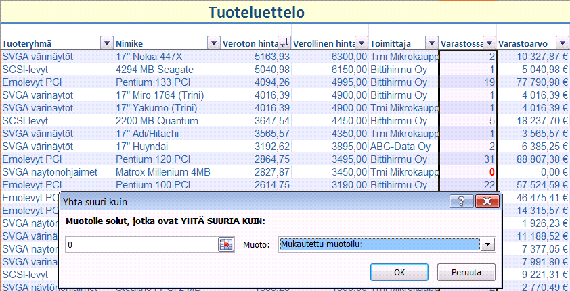The height and width of the screenshot is (291, 570).
Task: Select the SVGA näytönohjaimet cell in Matrox row
Action: (58, 172)
